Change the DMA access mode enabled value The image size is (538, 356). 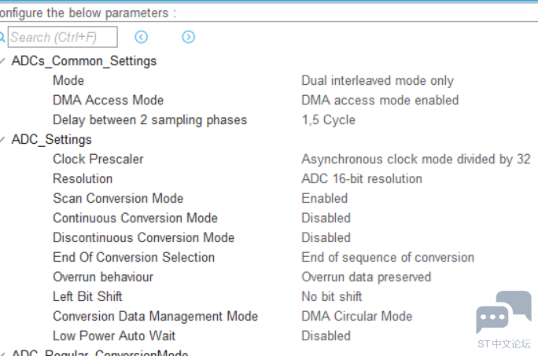[x=380, y=100]
